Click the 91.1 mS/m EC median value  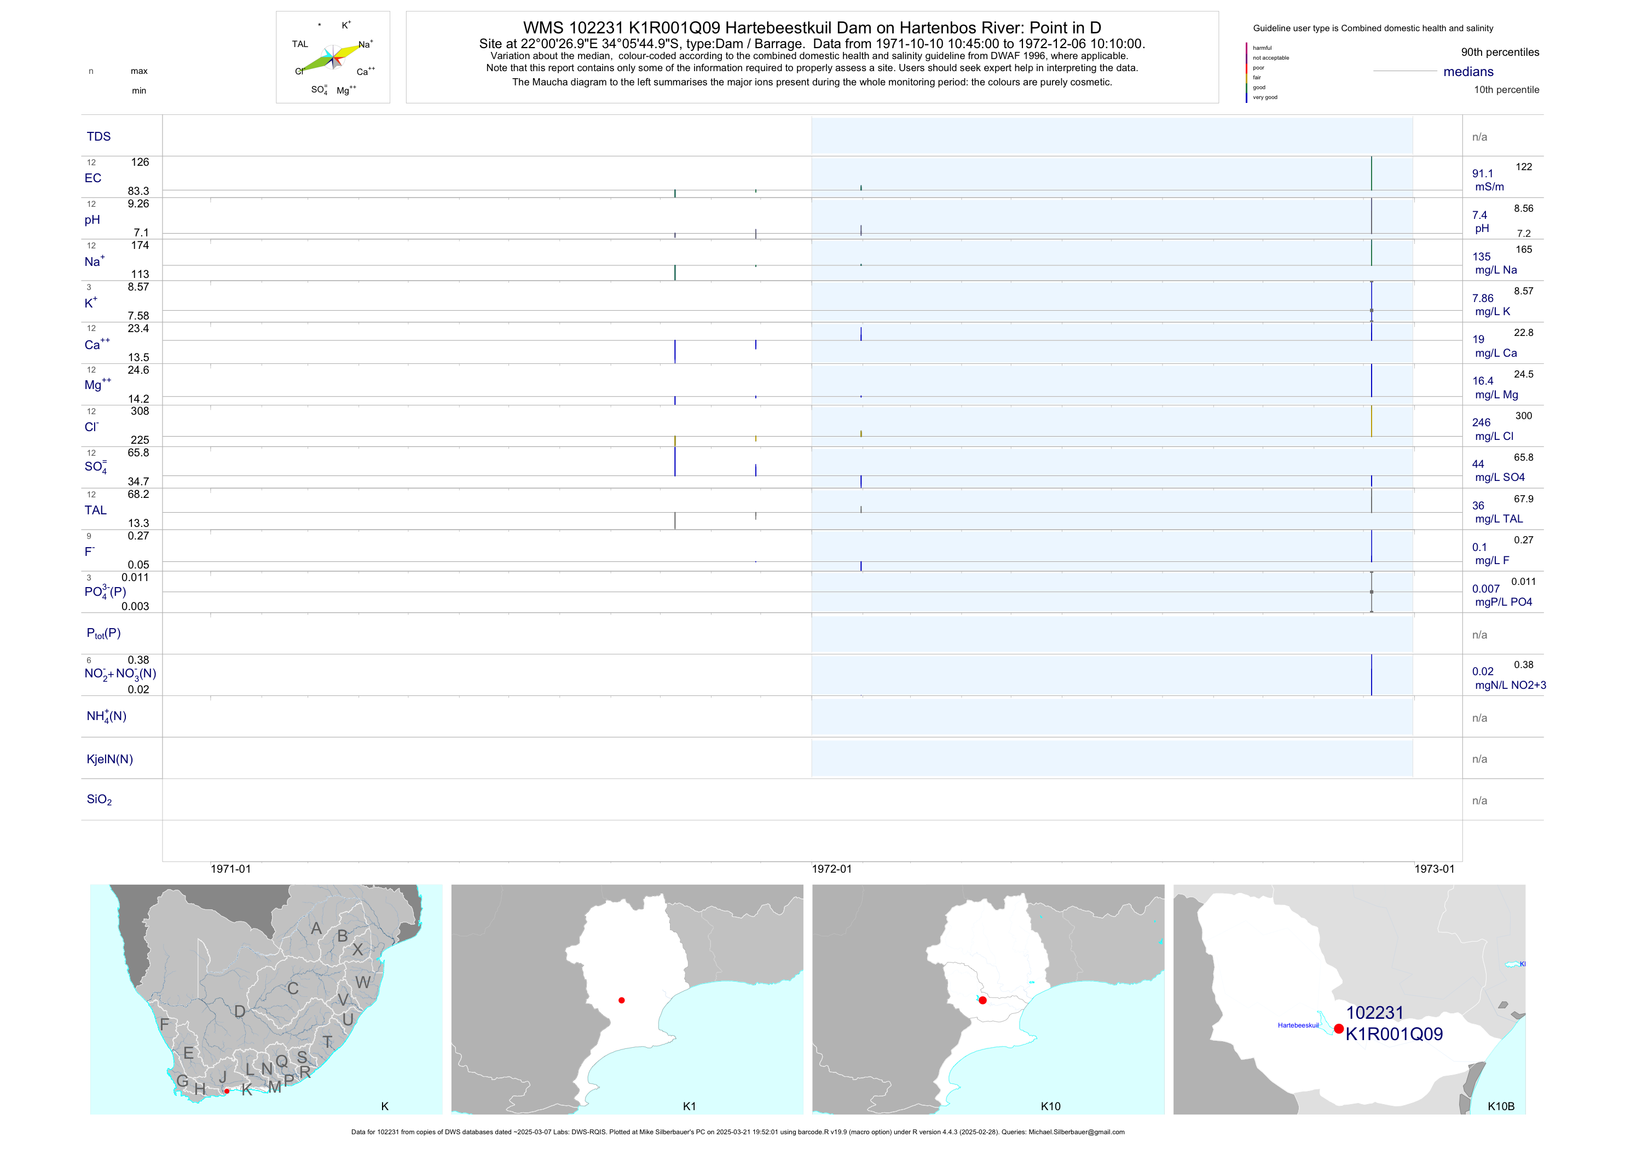tap(1482, 173)
